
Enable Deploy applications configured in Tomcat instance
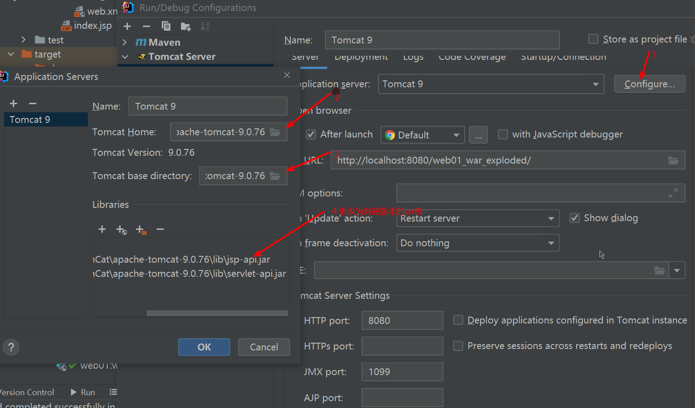458,320
